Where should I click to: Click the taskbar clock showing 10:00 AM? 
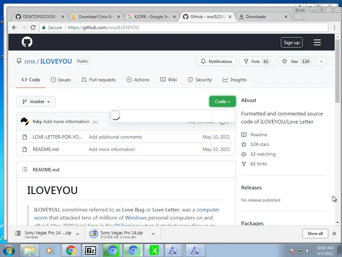tap(325, 251)
